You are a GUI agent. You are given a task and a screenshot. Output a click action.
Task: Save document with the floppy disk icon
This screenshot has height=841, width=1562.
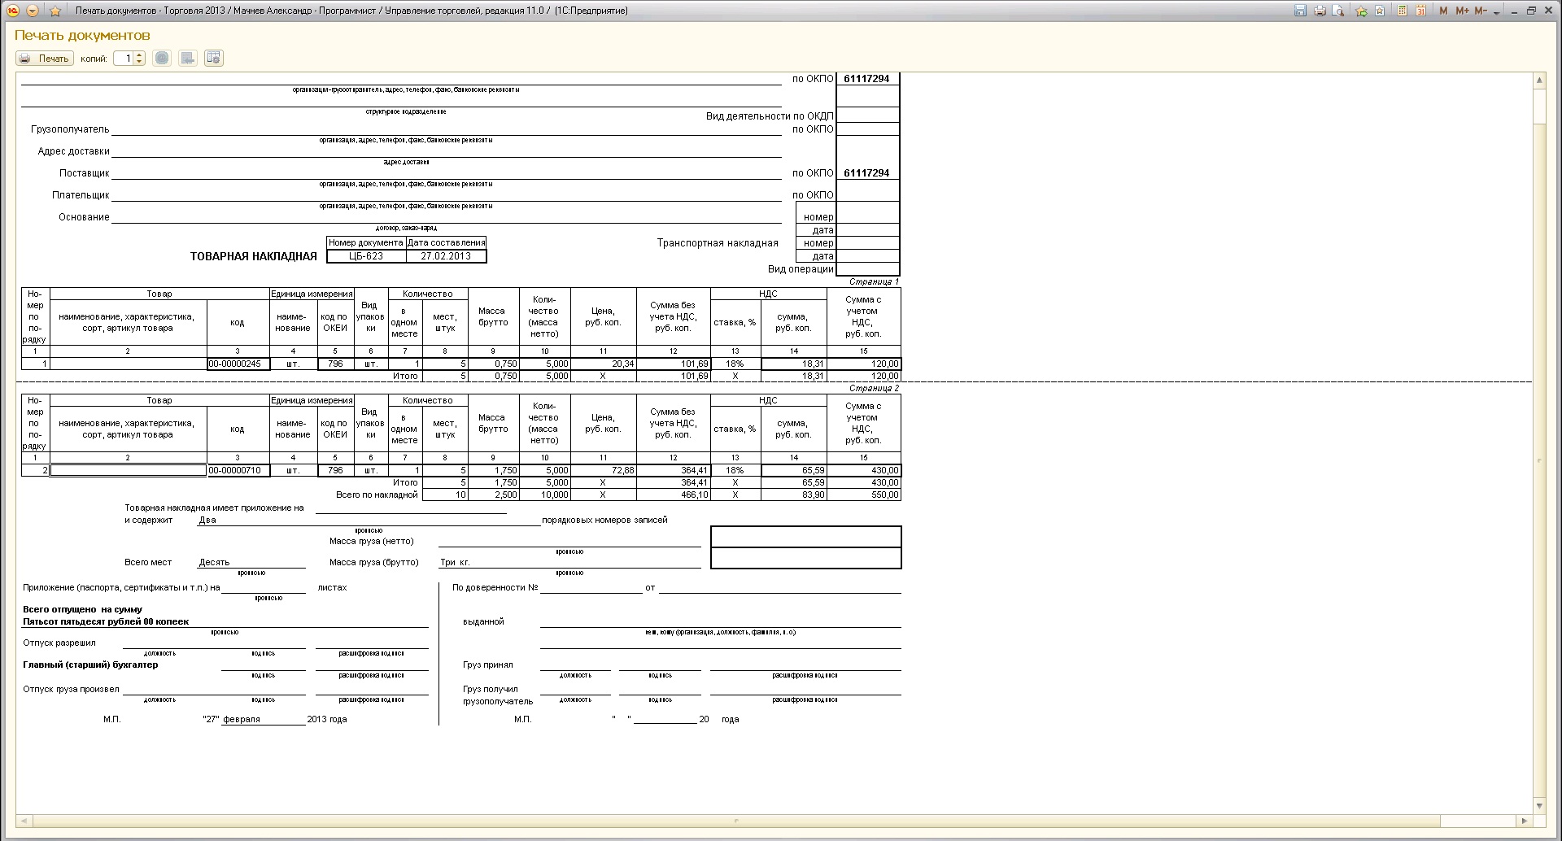click(x=1300, y=11)
